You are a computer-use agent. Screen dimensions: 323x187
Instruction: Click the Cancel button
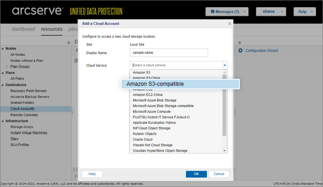[219, 174]
